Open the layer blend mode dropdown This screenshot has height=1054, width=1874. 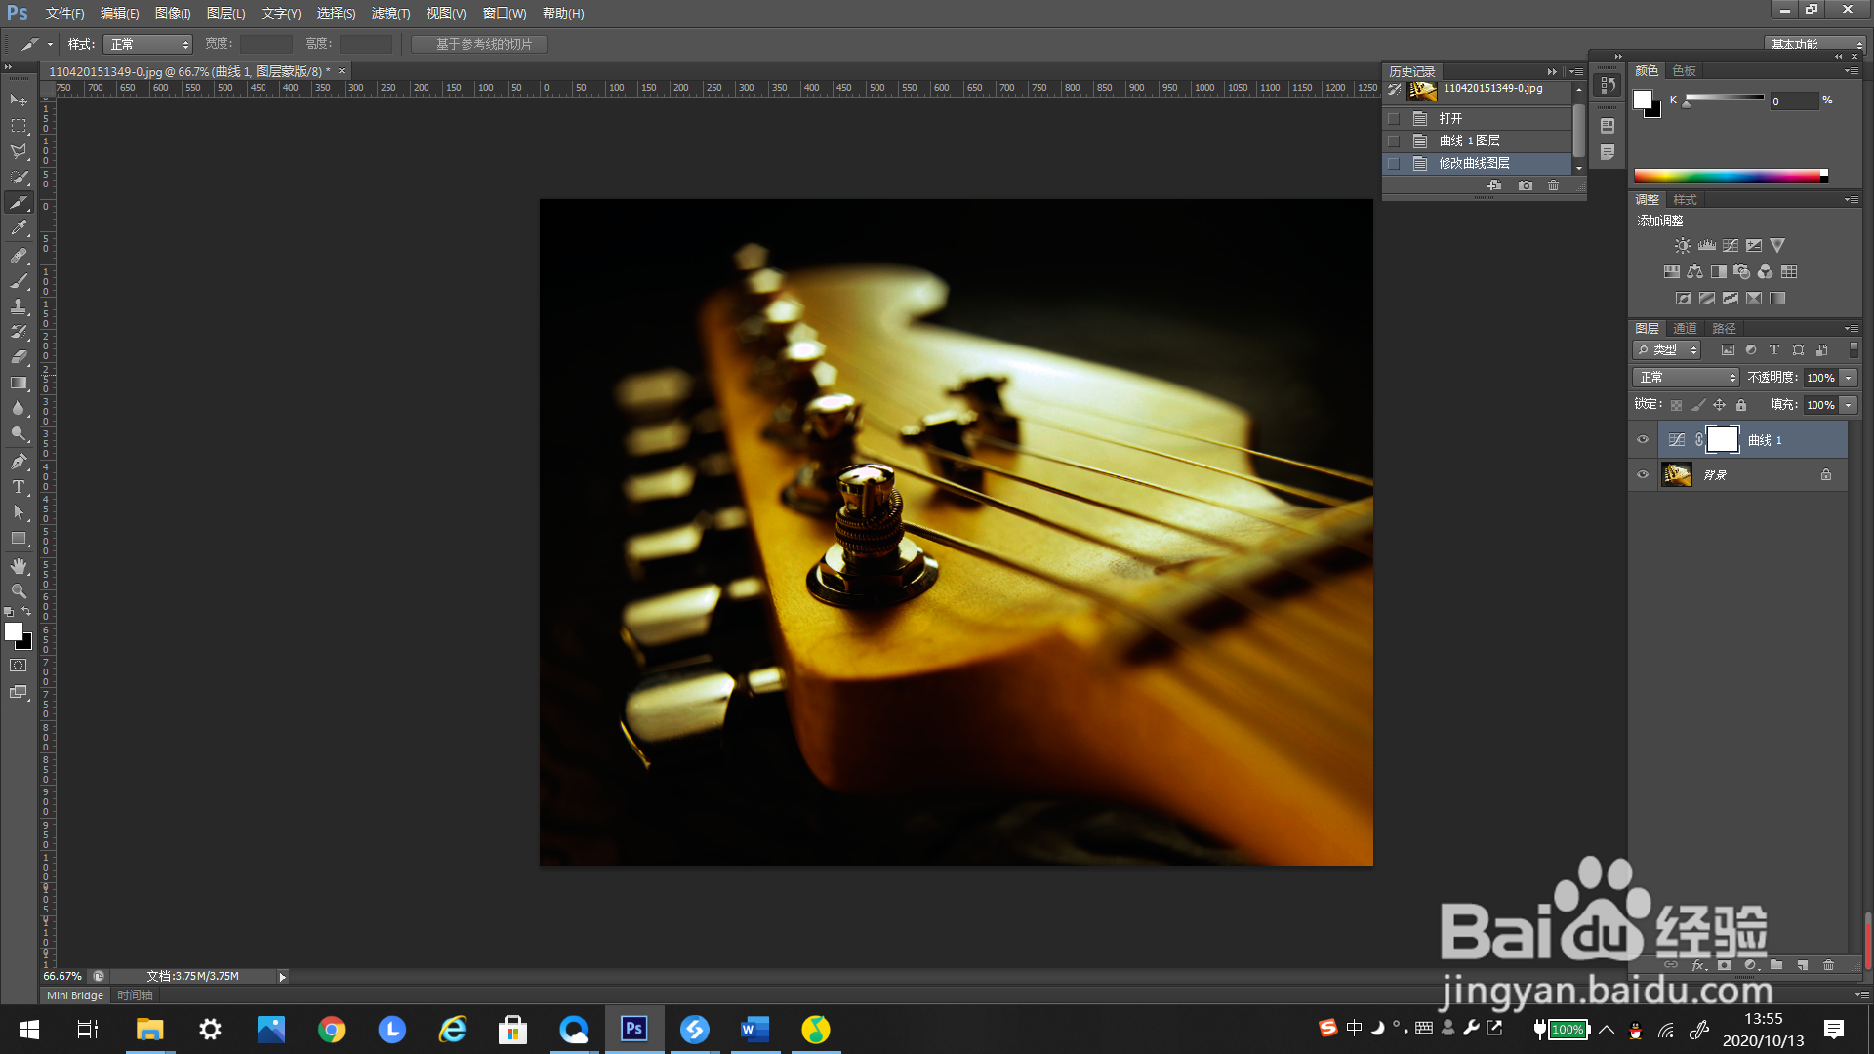pyautogui.click(x=1686, y=378)
